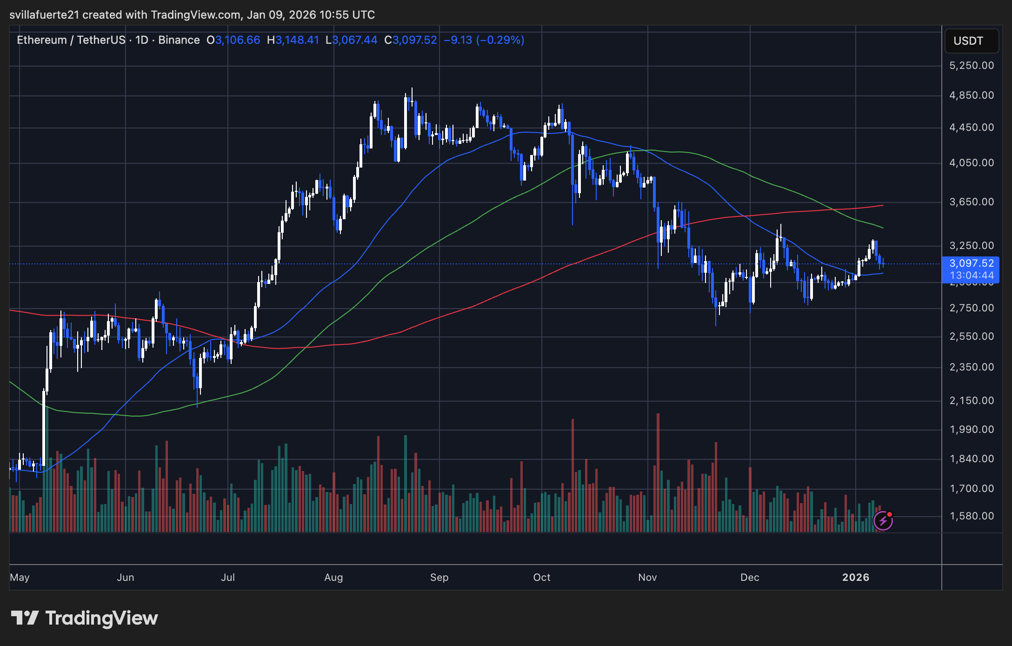Click the candle countdown timer 13:04:44
Screen dimensions: 1012x646
pos(971,276)
